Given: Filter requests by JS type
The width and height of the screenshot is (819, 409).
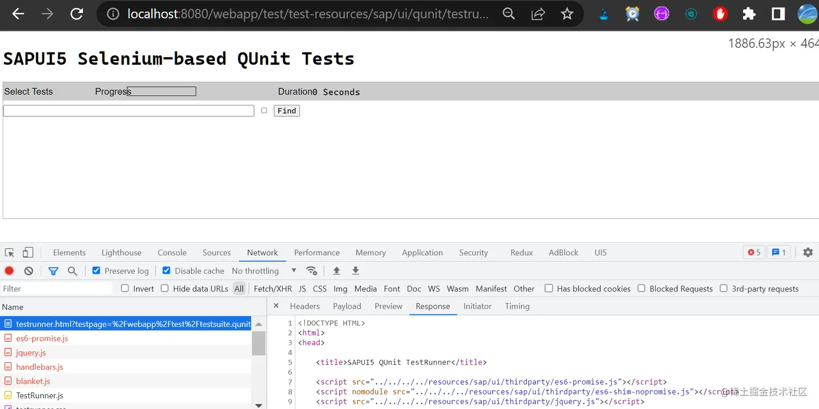Looking at the screenshot, I should tap(302, 289).
